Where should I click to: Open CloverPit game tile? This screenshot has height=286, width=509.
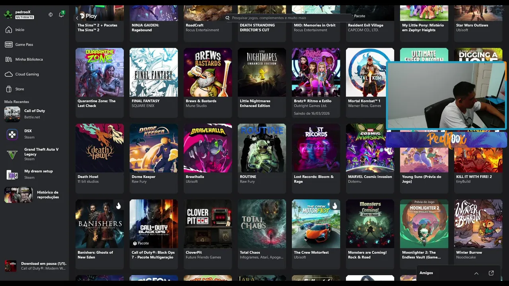[x=208, y=234]
